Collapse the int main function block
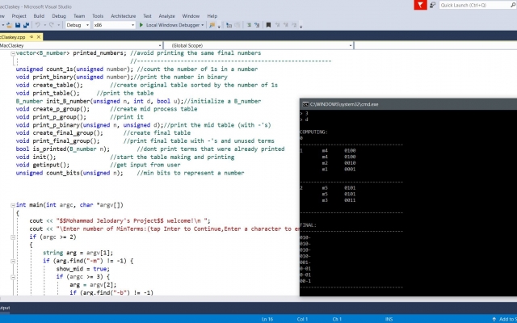The height and width of the screenshot is (323, 517). coord(13,205)
